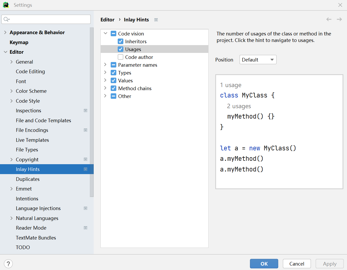347x270 pixels.
Task: Open File and Code Templates page
Action: click(x=43, y=120)
